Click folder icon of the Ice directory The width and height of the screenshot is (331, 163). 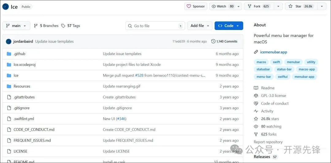click(x=9, y=76)
